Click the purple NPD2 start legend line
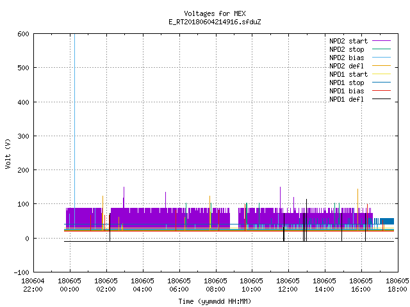Viewport: 410px width, 307px height. click(382, 41)
